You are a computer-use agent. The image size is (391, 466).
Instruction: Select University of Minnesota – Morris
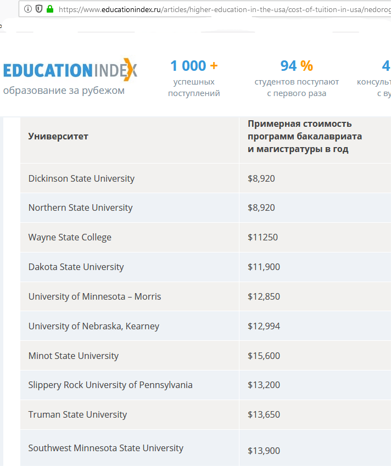[x=94, y=296]
